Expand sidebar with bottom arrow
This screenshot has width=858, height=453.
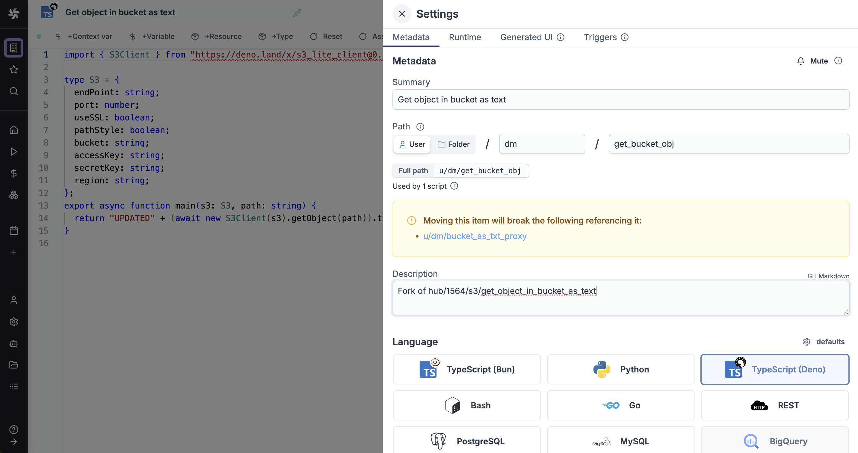pyautogui.click(x=14, y=442)
